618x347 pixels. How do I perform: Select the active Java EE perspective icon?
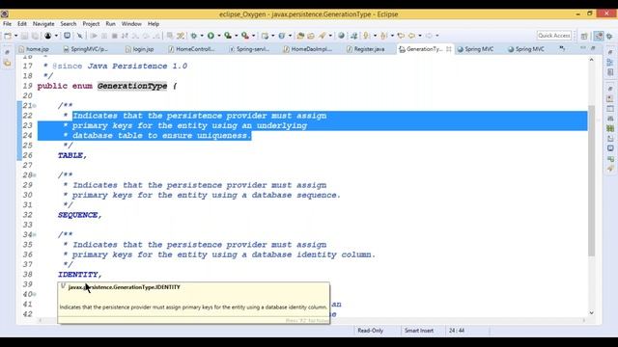(x=599, y=36)
